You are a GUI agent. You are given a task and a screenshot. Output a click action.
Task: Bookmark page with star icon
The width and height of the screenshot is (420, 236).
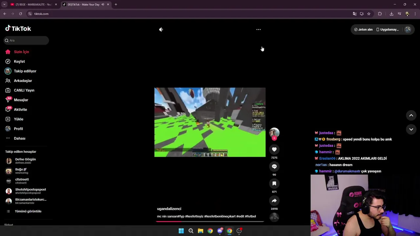pos(369,14)
